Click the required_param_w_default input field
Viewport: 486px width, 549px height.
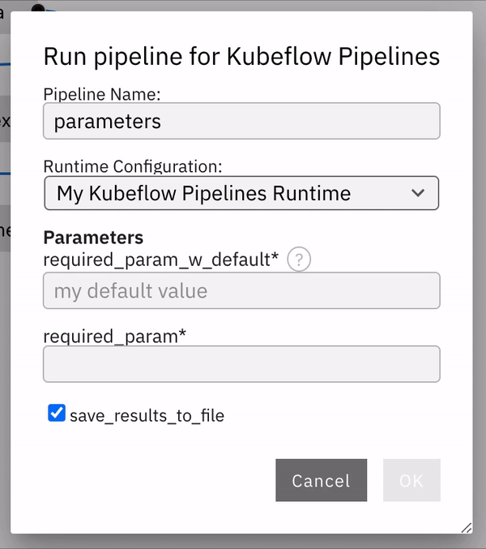point(241,290)
